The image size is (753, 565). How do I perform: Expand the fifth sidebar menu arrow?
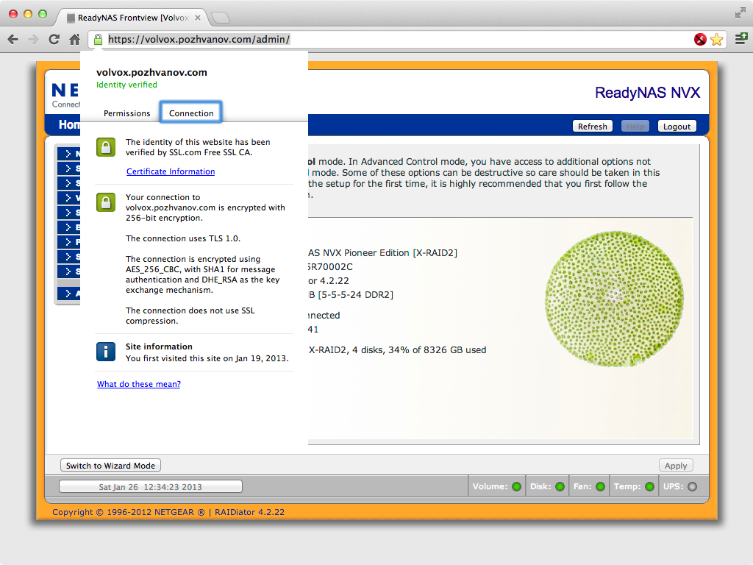tap(68, 213)
